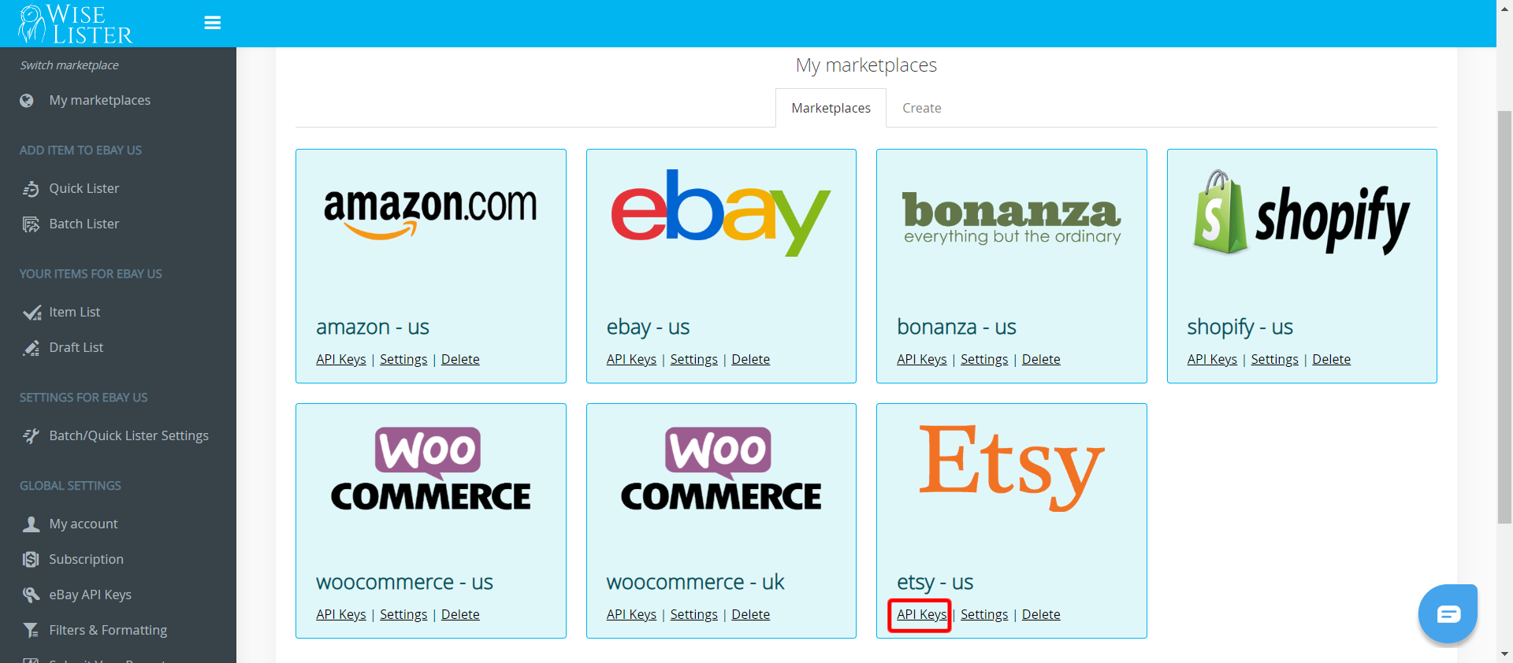Click the Item List checkmark icon

[32, 313]
